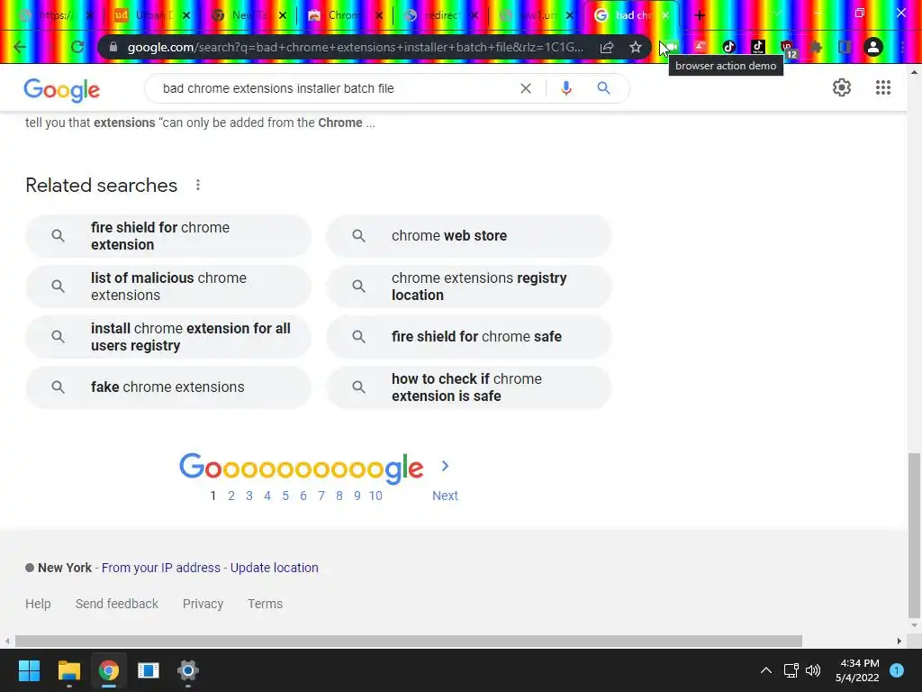Image resolution: width=922 pixels, height=692 pixels.
Task: Start voice search with the microphone
Action: (566, 88)
